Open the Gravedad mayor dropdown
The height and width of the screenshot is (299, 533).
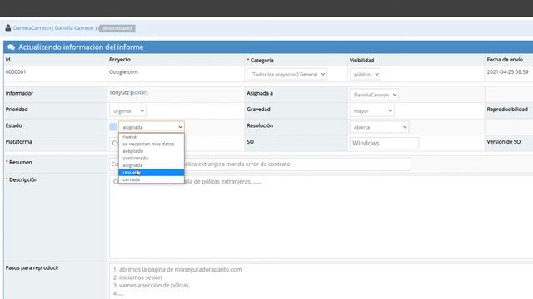372,110
